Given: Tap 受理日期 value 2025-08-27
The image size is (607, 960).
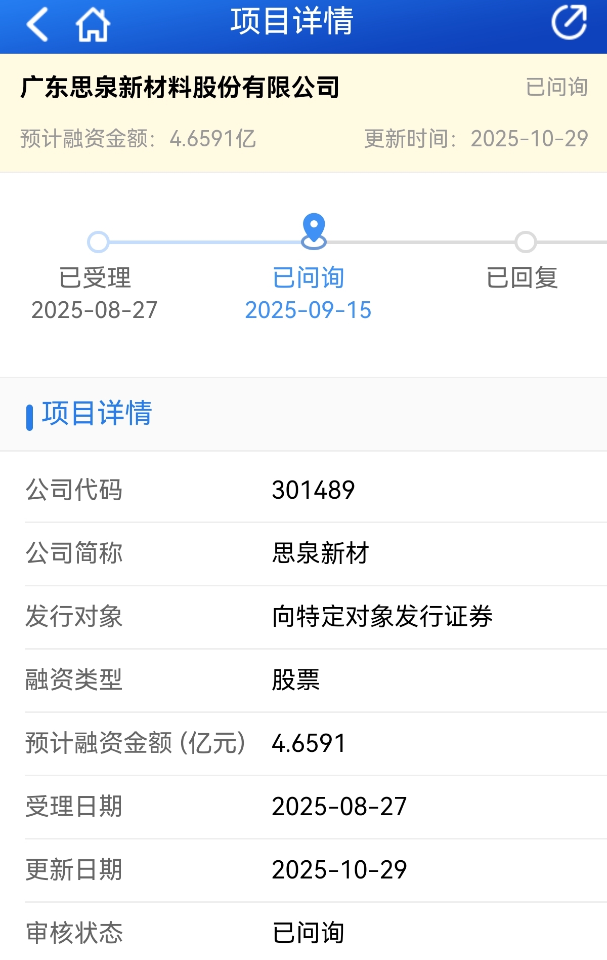Looking at the screenshot, I should pyautogui.click(x=339, y=807).
